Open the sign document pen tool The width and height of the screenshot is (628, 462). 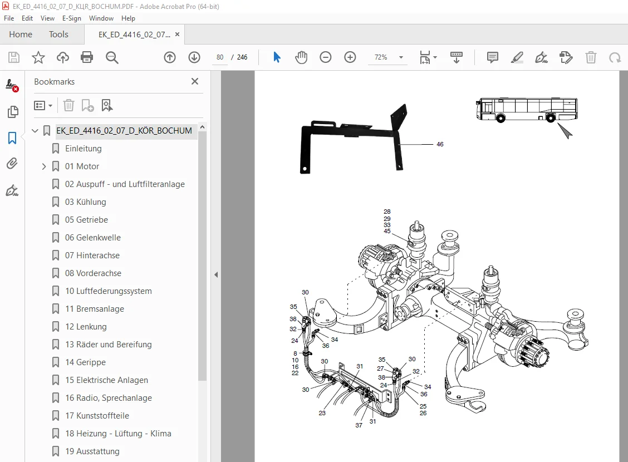[542, 57]
